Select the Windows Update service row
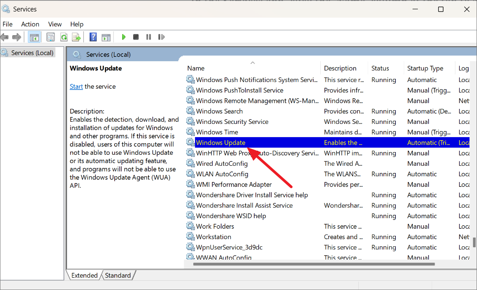 click(x=327, y=142)
